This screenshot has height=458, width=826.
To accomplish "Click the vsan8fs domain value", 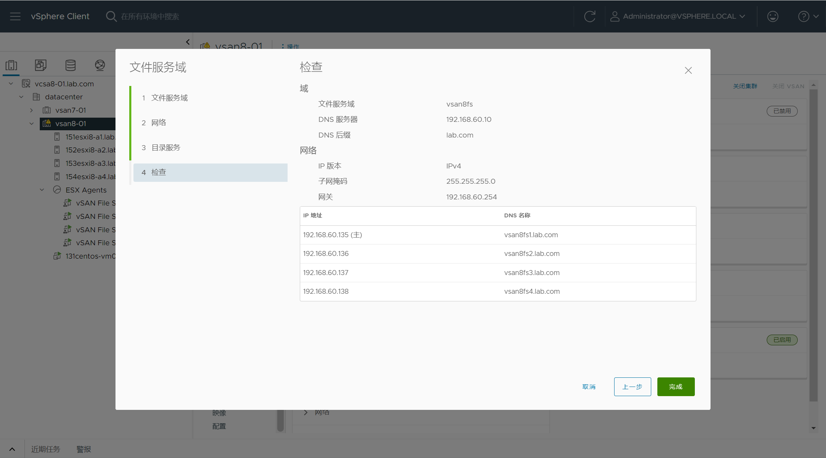I will (x=459, y=104).
